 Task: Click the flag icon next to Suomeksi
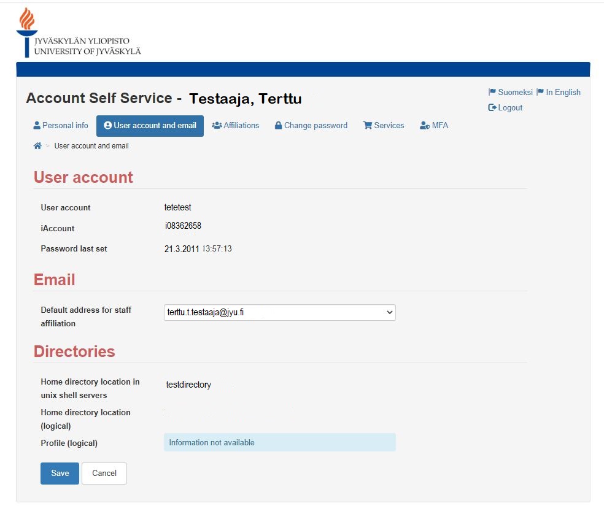click(491, 92)
